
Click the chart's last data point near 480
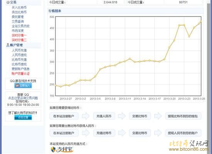(x=201, y=21)
